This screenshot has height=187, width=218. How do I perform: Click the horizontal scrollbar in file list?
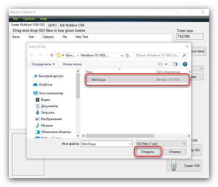[120, 136]
